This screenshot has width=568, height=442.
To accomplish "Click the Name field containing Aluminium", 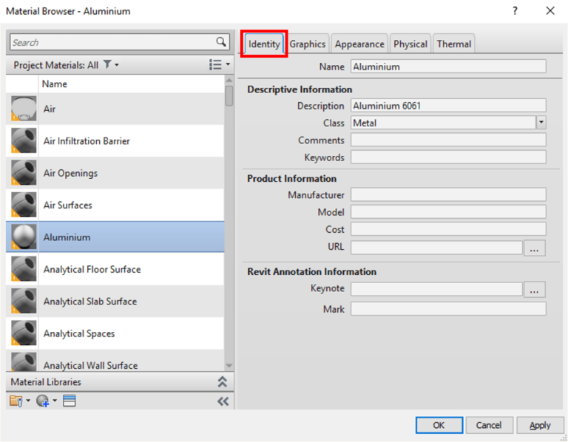I will click(448, 67).
